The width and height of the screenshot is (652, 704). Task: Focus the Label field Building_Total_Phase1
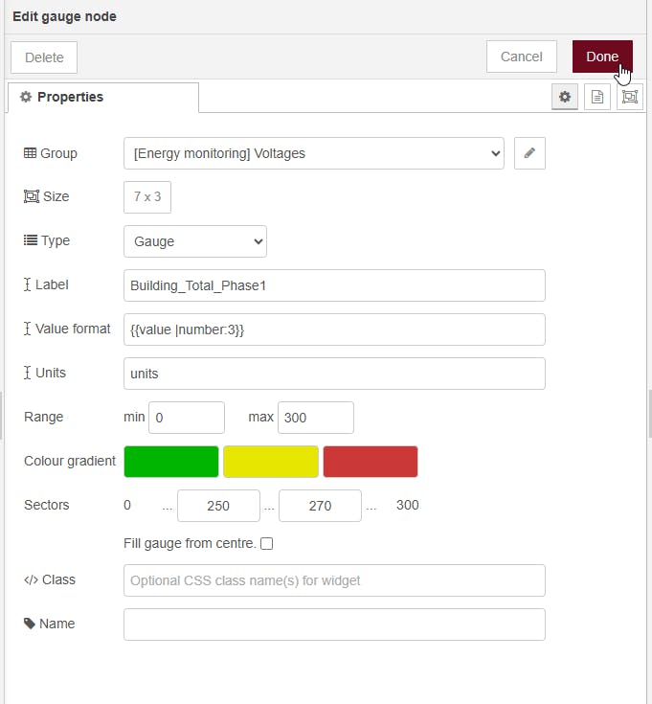[x=334, y=285]
